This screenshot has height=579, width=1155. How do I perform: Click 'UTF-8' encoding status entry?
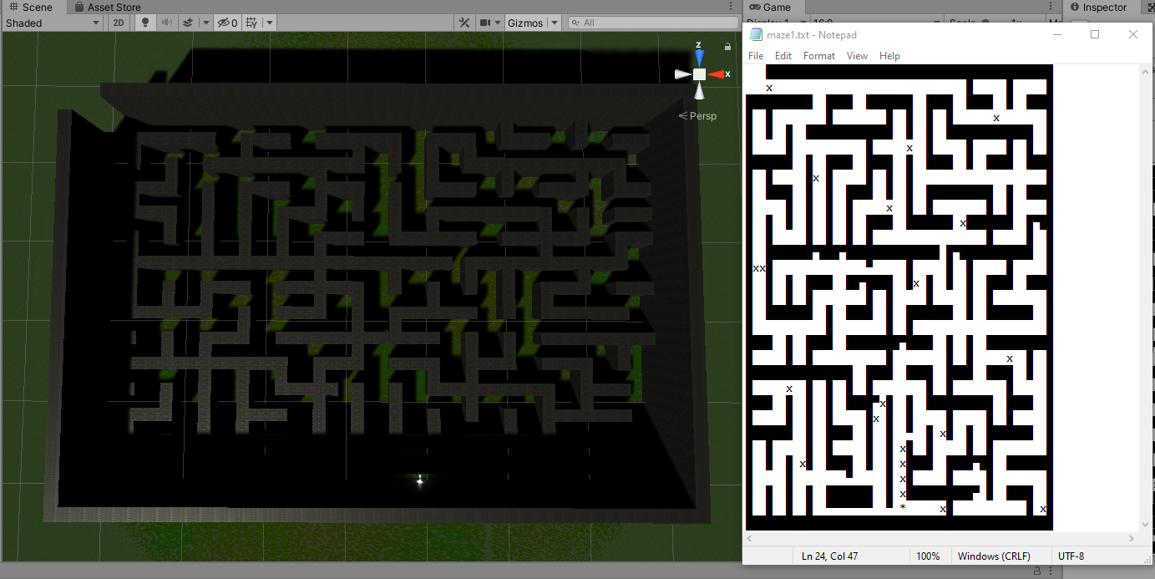pos(1071,556)
